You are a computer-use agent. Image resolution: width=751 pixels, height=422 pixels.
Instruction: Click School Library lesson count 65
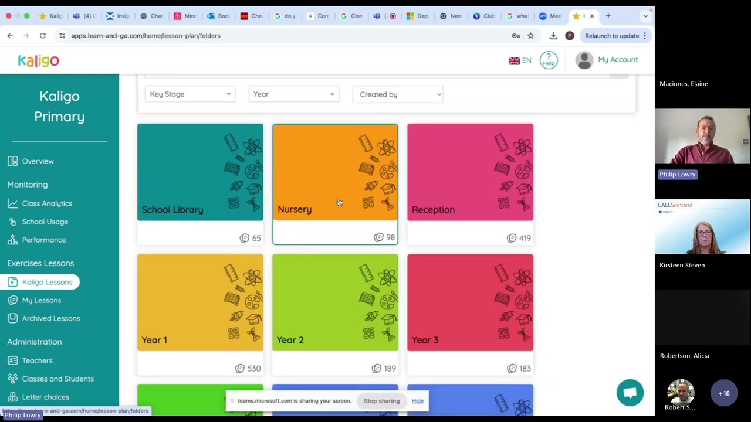[251, 238]
